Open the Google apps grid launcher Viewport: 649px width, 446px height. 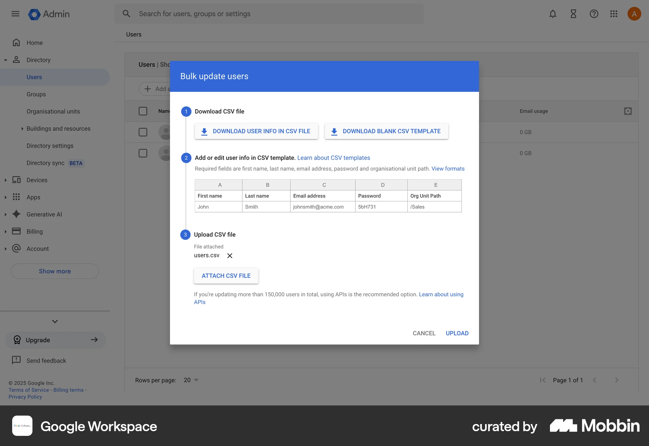coord(614,14)
